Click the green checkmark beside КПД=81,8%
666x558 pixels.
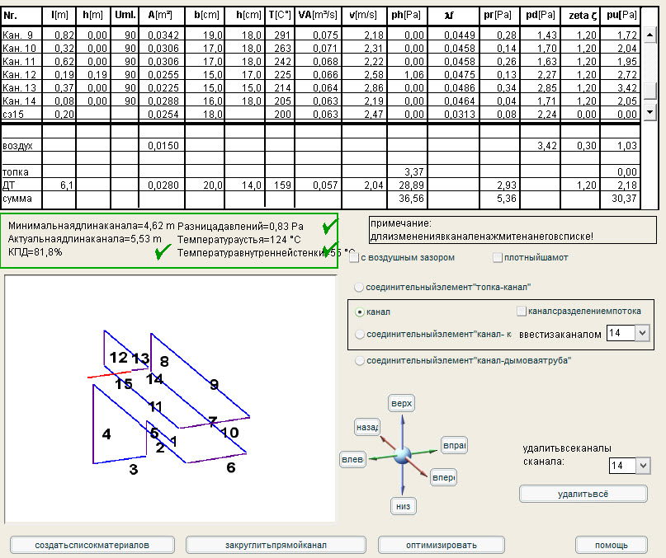(x=163, y=253)
